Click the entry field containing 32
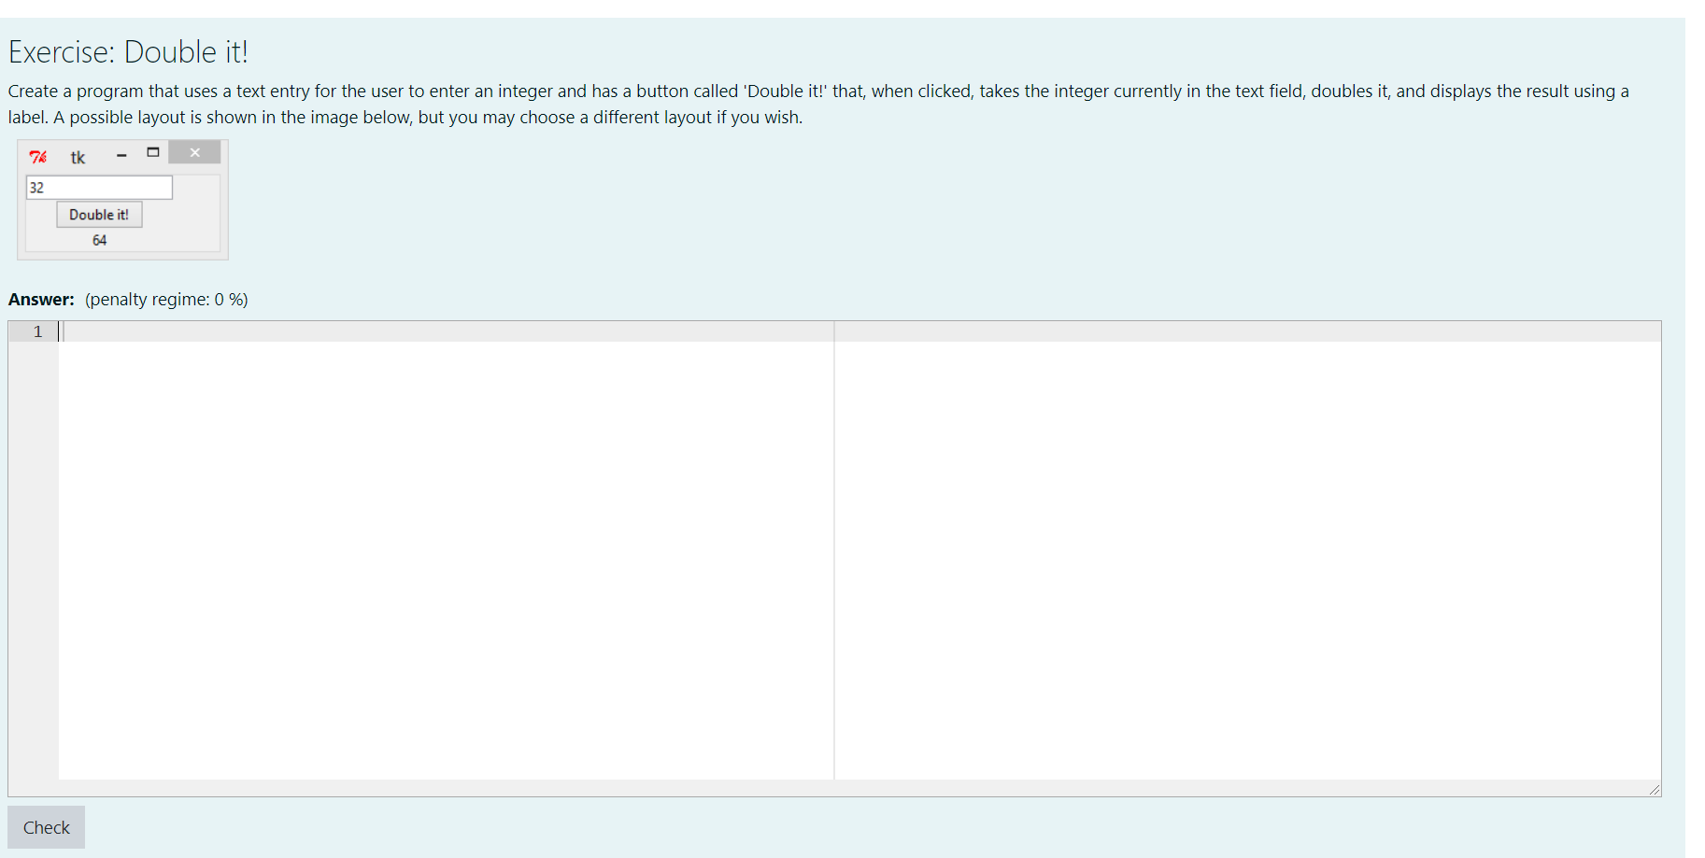1705x858 pixels. click(98, 187)
